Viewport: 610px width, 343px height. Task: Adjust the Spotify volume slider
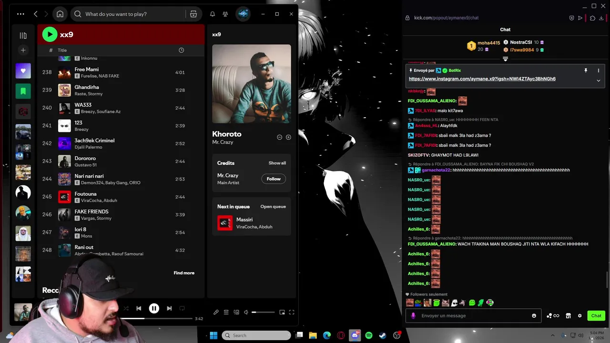click(x=263, y=312)
